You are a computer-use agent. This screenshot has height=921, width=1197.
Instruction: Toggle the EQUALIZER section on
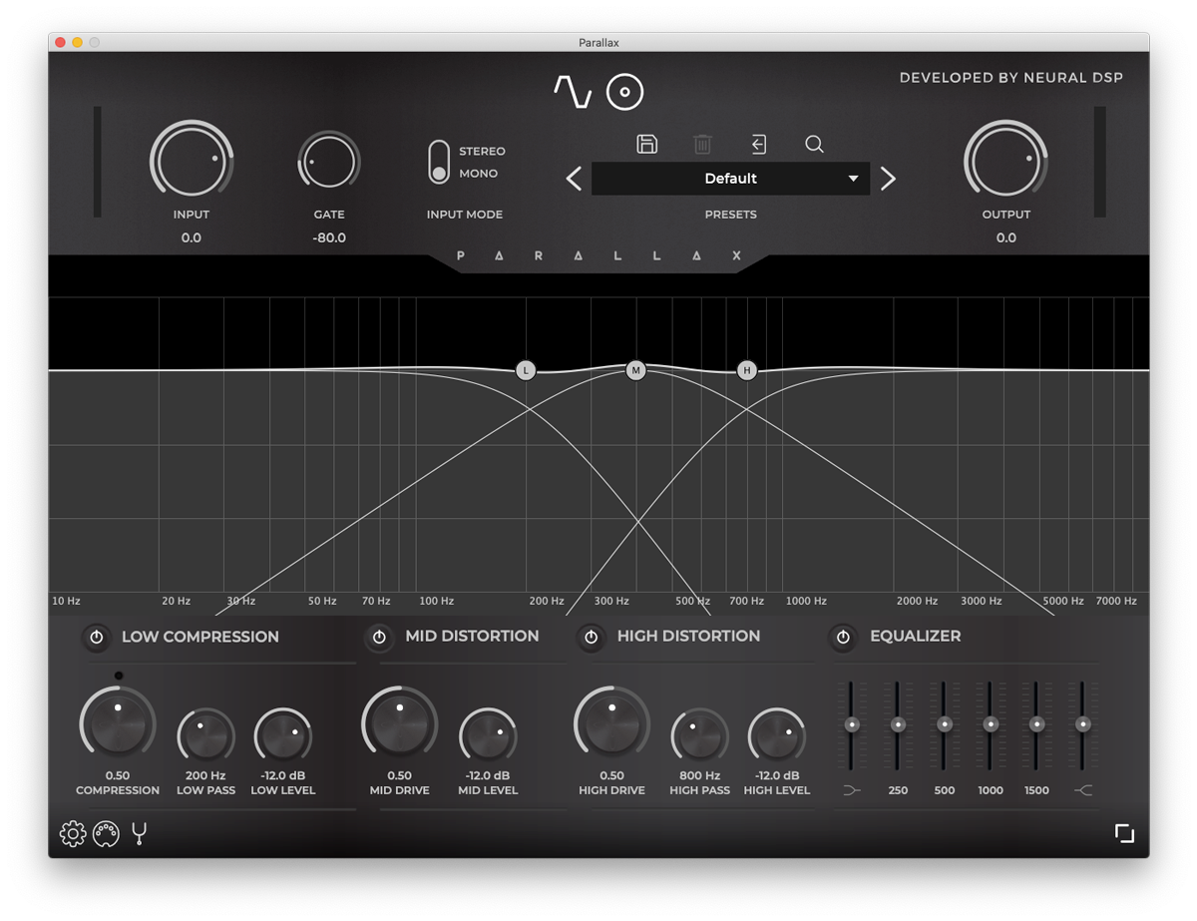pyautogui.click(x=843, y=638)
